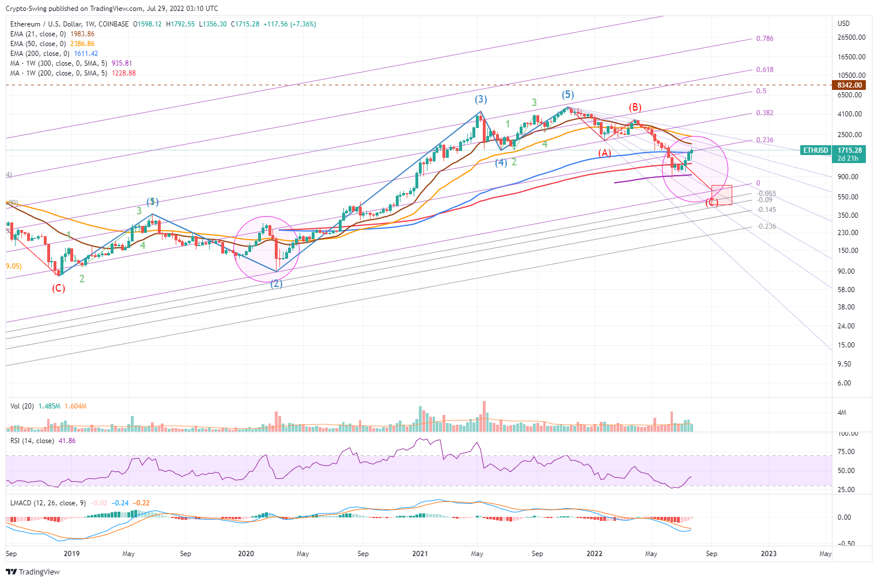Click the 26500.00 price axis label
This screenshot has height=582, width=878.
[851, 37]
